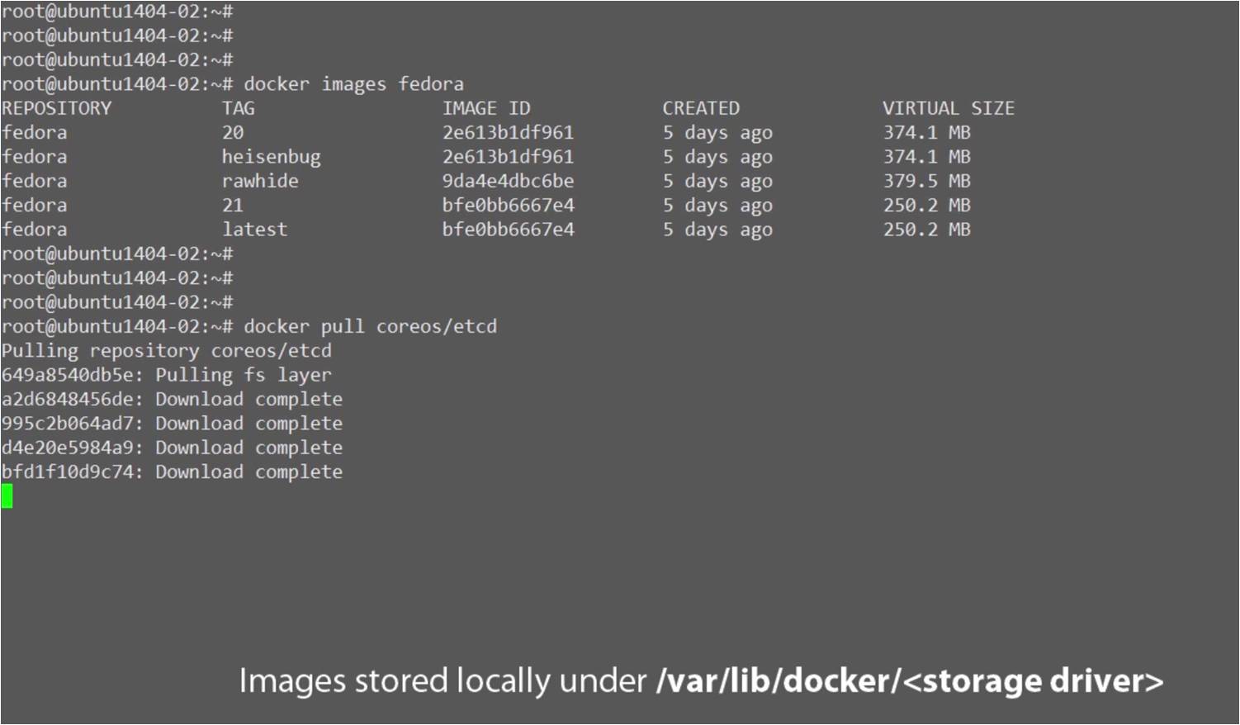The height and width of the screenshot is (725, 1240).
Task: Click layer ID bfd1f10d9c74
Action: (x=70, y=472)
